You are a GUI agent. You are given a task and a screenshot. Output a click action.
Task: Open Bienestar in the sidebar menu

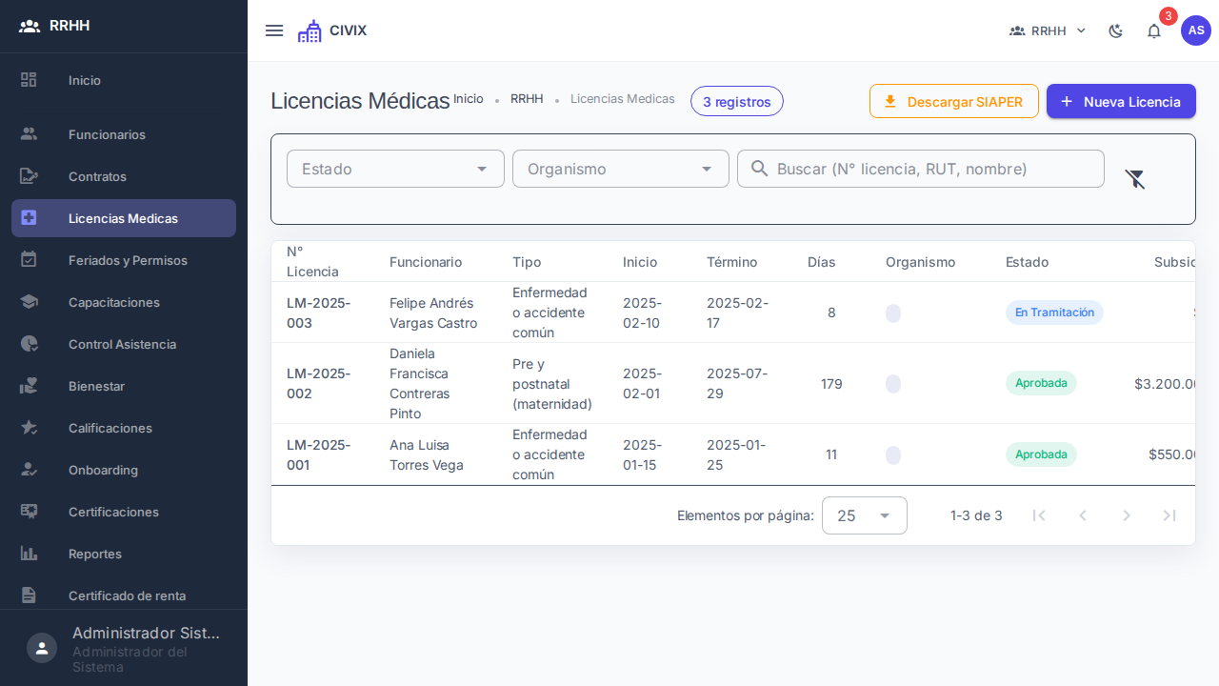coord(124,386)
